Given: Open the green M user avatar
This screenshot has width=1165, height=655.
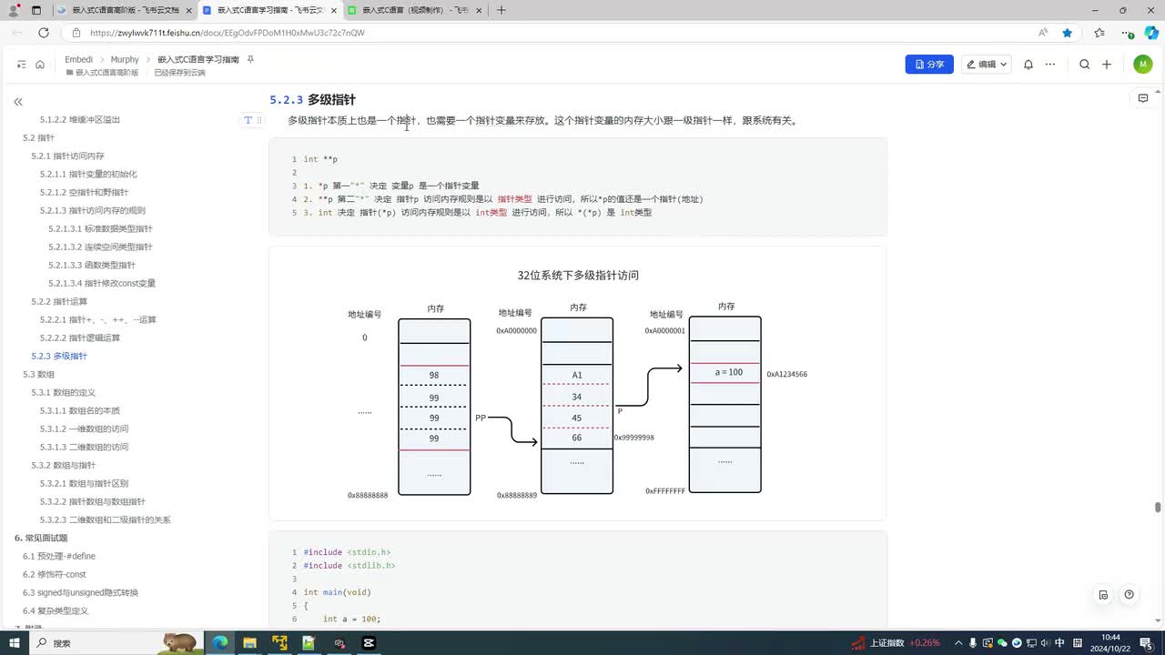Looking at the screenshot, I should coord(1143,65).
